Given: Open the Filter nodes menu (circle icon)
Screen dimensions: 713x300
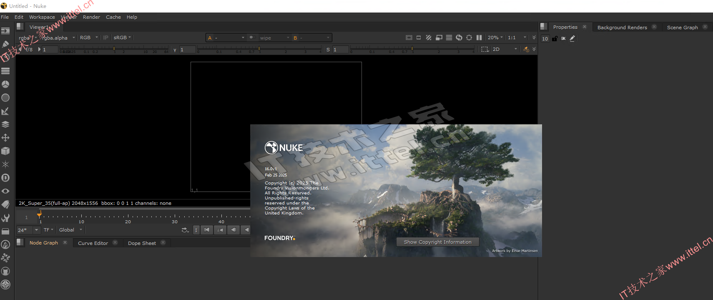Looking at the screenshot, I should point(5,98).
